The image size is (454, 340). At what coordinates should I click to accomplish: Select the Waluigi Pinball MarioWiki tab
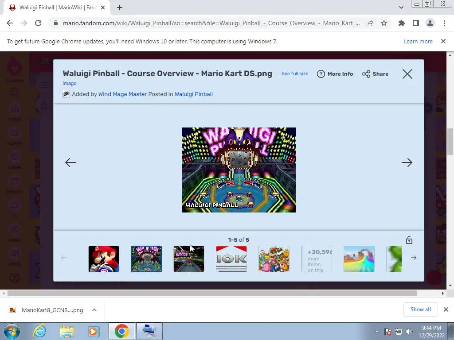[57, 8]
